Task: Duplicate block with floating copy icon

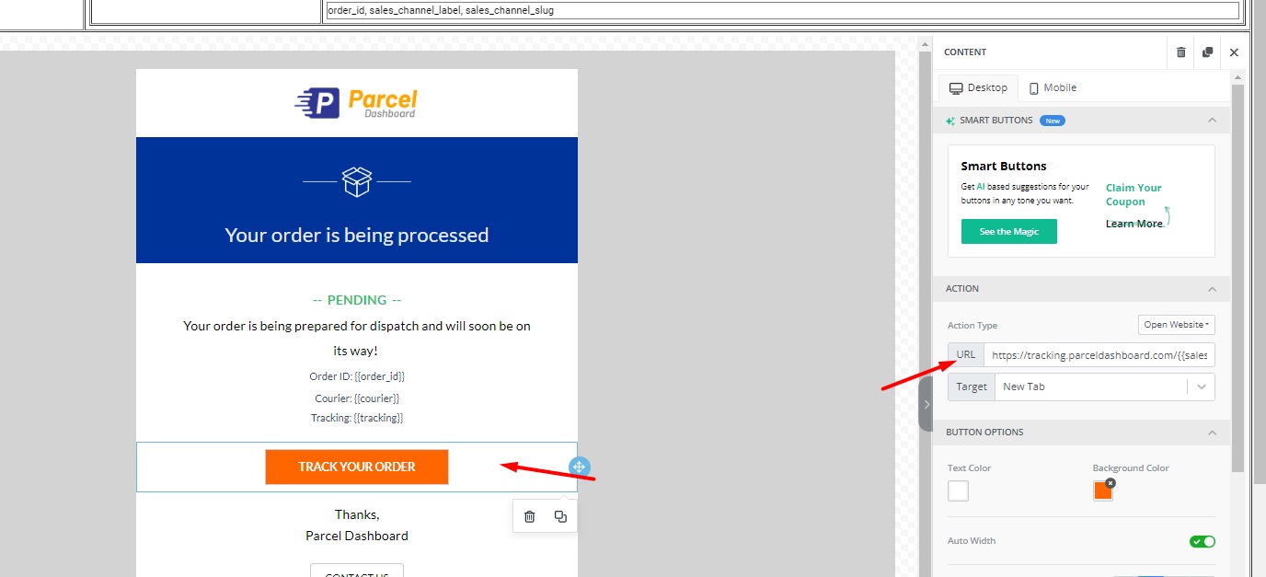Action: (x=560, y=516)
